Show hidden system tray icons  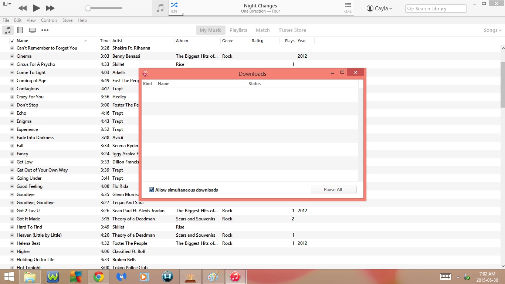[x=458, y=277]
